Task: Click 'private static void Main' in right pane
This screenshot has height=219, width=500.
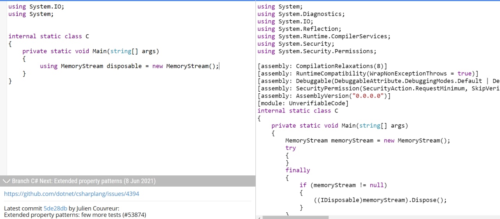Action: point(340,126)
